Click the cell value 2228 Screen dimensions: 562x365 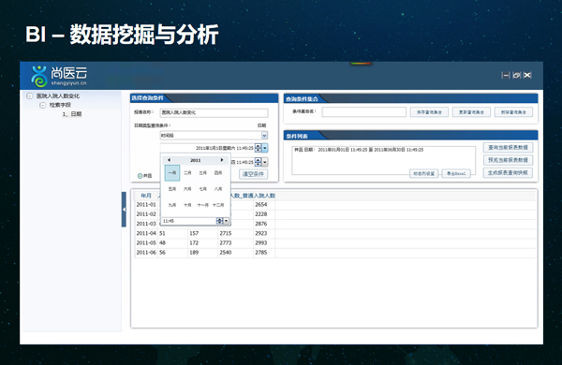(261, 214)
